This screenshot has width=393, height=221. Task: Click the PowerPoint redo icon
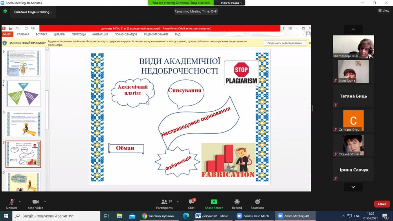(26, 28)
